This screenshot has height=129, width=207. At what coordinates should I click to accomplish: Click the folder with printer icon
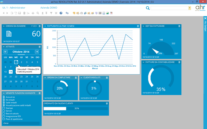coord(78,13)
